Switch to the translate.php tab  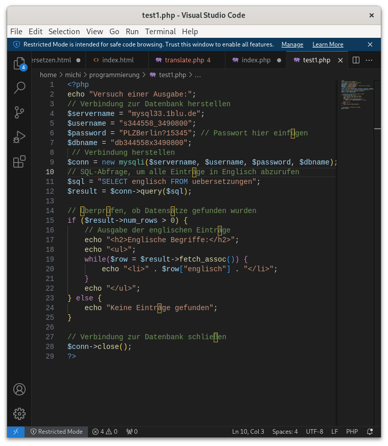[187, 60]
